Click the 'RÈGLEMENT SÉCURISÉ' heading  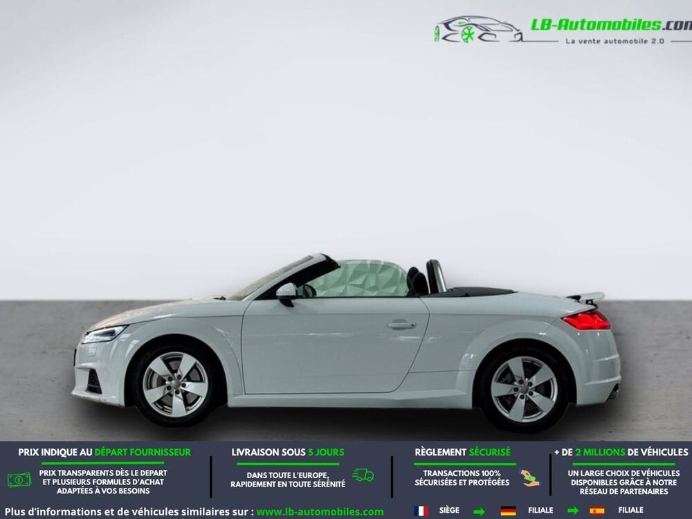pyautogui.click(x=462, y=453)
